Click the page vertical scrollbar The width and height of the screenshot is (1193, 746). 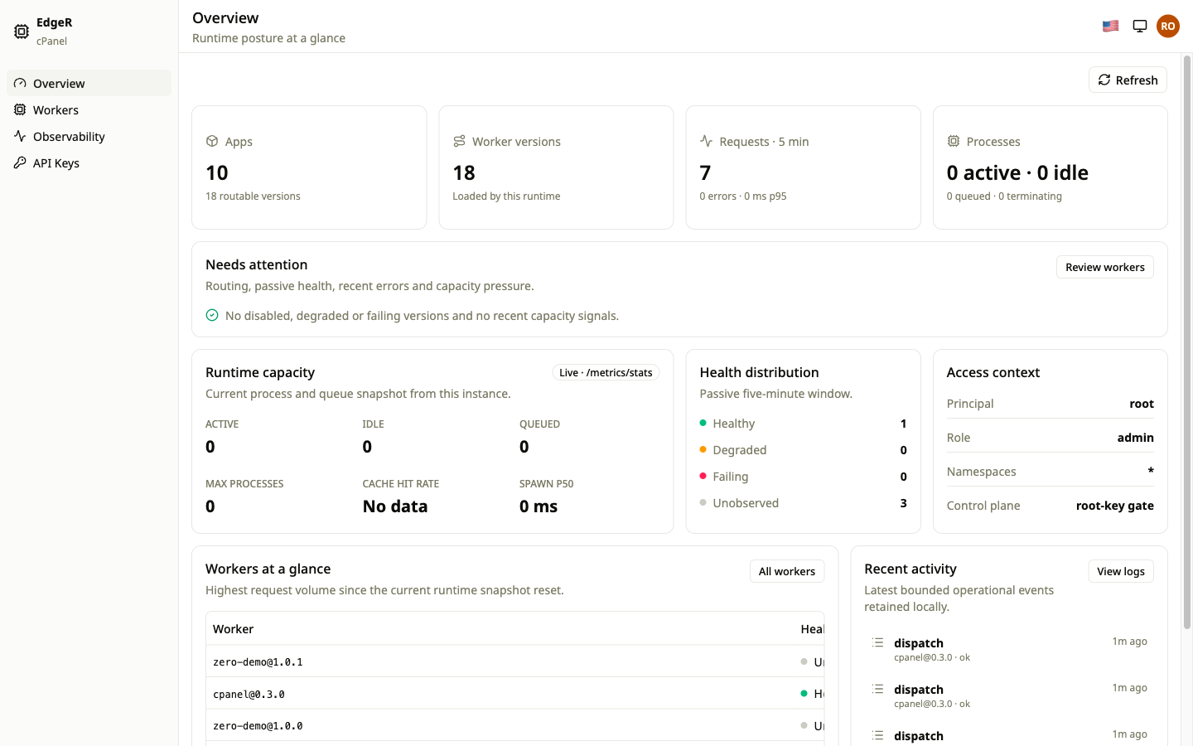point(1187,342)
